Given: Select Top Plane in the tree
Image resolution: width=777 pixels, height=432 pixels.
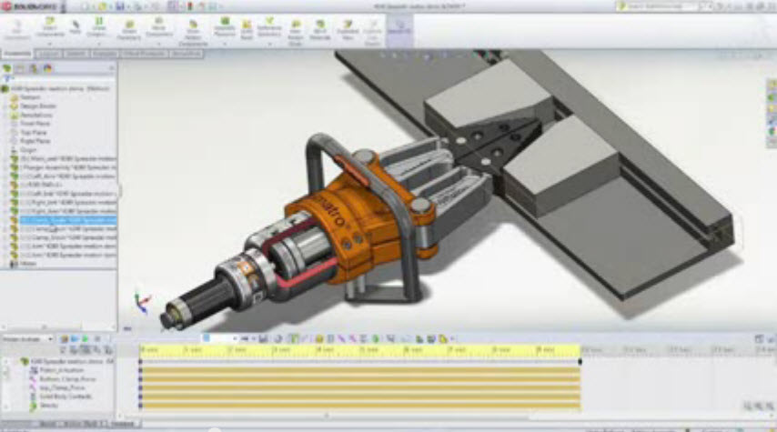Looking at the screenshot, I should [x=33, y=133].
